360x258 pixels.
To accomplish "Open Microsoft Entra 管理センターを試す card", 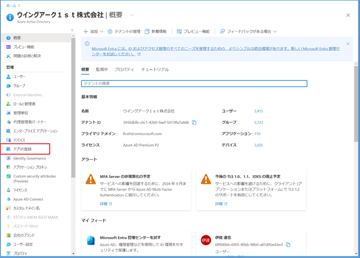I will (136, 243).
